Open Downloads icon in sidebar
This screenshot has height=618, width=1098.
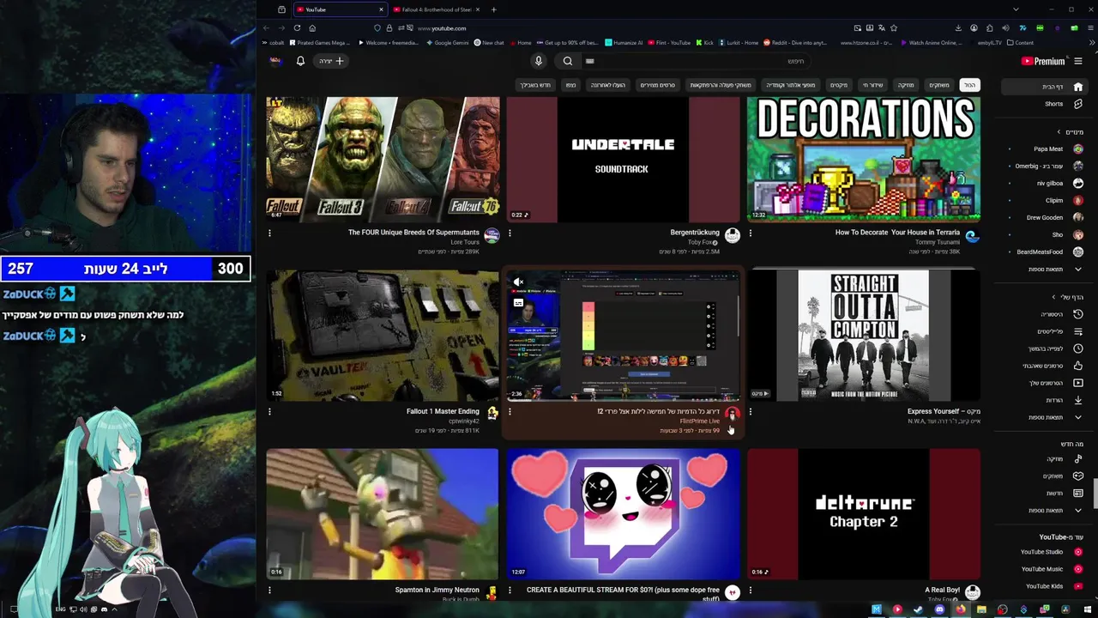coord(1078,400)
